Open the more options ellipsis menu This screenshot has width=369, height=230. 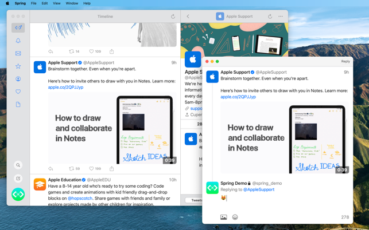pyautogui.click(x=281, y=17)
